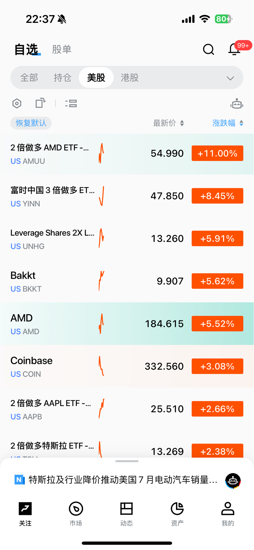This screenshot has height=550, width=254.
Task: Tap the colorful robot icon beside news
Action: point(233,481)
